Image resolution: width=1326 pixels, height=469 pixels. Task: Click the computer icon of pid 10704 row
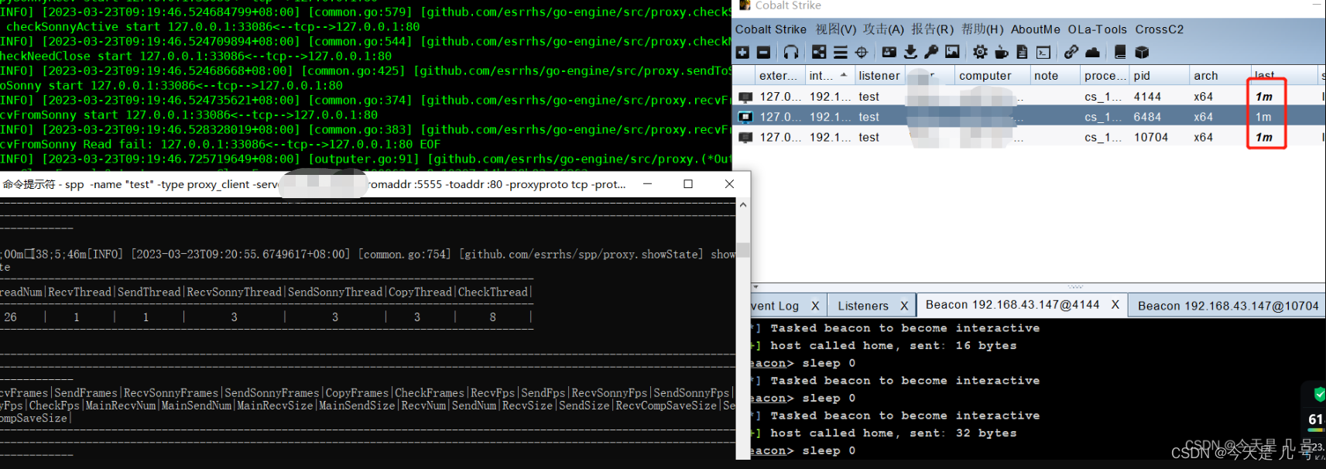[745, 137]
